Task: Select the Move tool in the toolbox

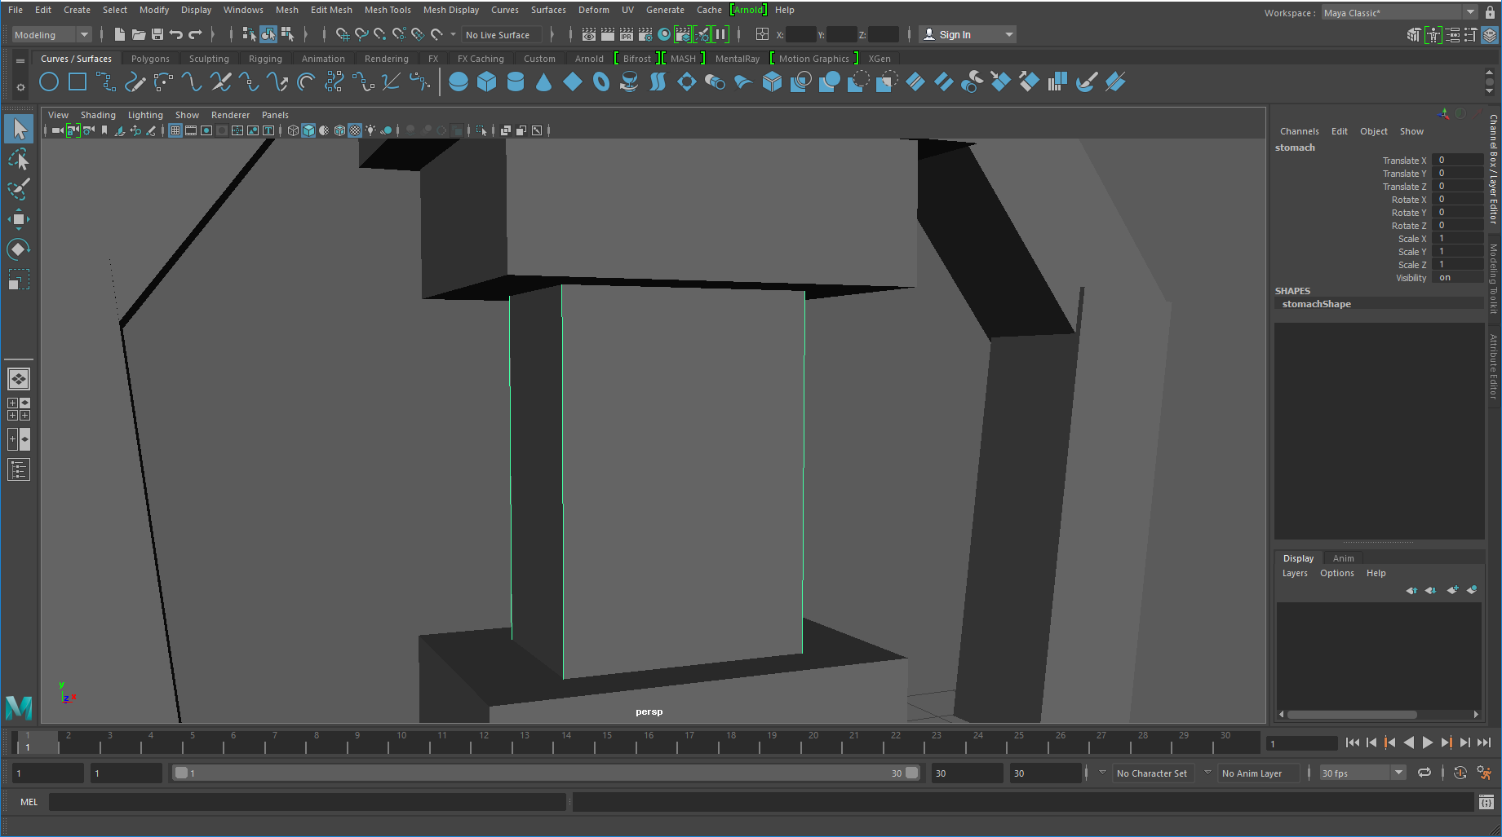Action: coord(18,218)
